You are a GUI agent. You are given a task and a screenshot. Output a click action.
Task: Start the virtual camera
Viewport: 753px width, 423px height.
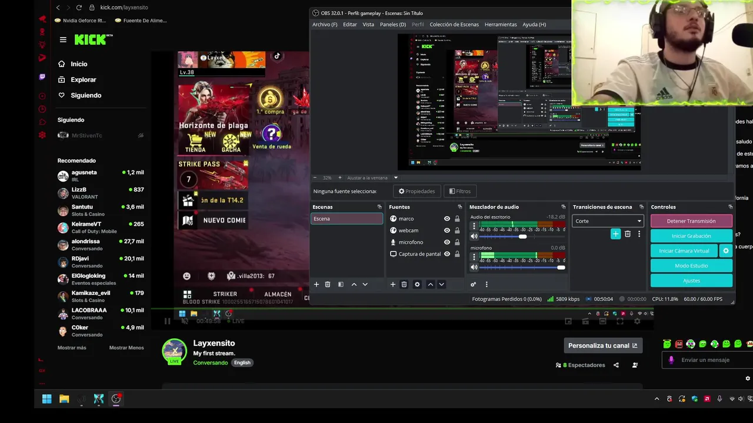click(684, 251)
